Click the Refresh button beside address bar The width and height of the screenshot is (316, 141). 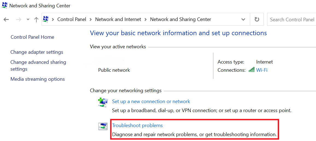coord(257,19)
